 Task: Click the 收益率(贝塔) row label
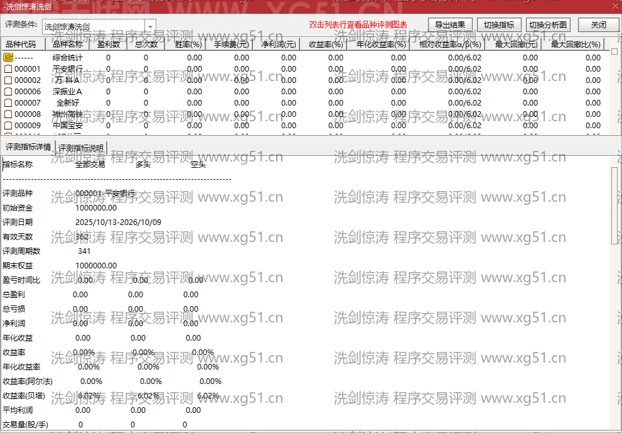coord(24,396)
